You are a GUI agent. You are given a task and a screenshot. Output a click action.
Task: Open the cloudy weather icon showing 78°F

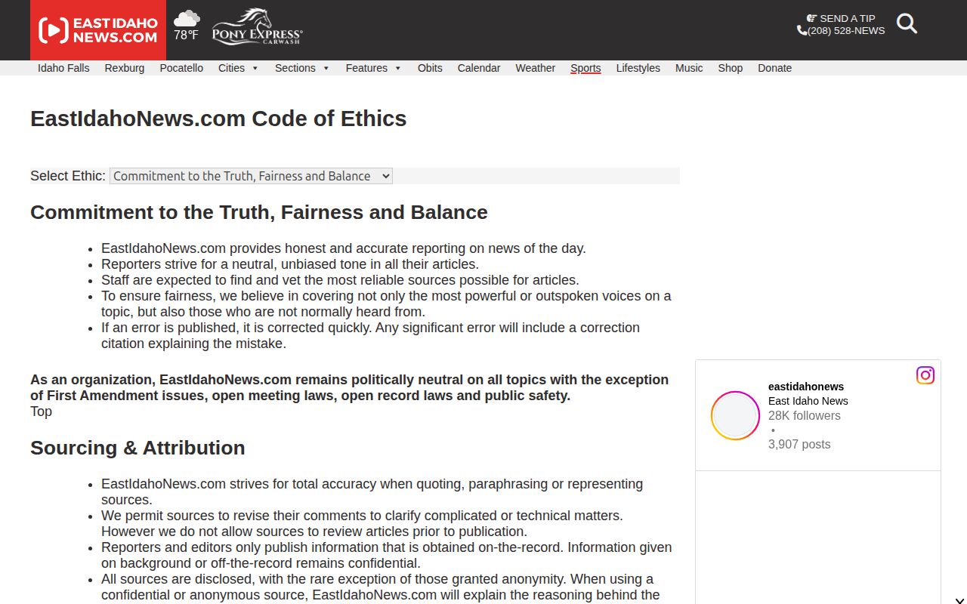point(187,19)
